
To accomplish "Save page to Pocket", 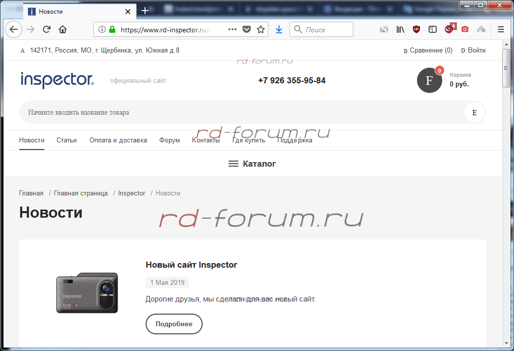I will coord(247,29).
